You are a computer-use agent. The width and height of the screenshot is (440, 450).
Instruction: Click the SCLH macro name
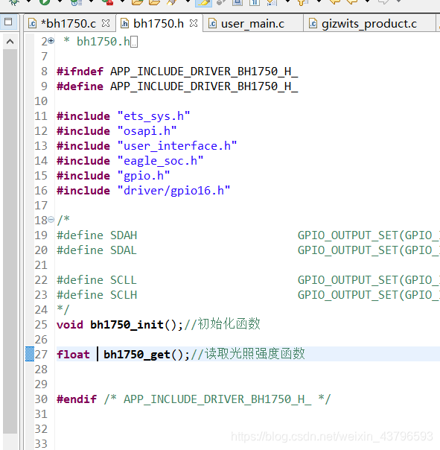(x=124, y=295)
